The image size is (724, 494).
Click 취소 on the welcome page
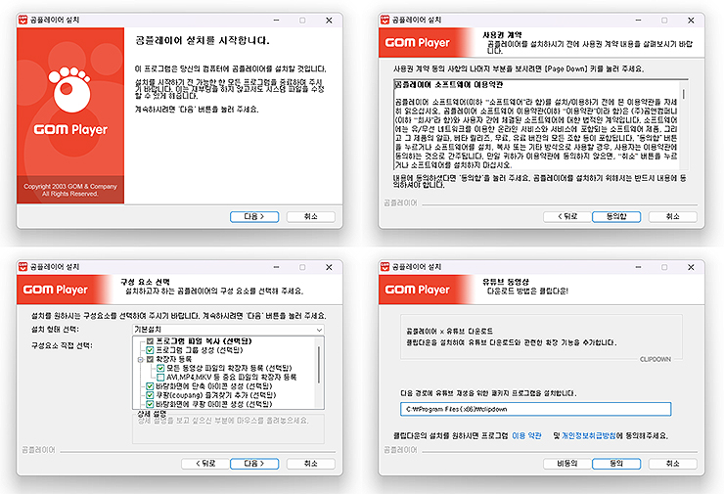[x=311, y=216]
